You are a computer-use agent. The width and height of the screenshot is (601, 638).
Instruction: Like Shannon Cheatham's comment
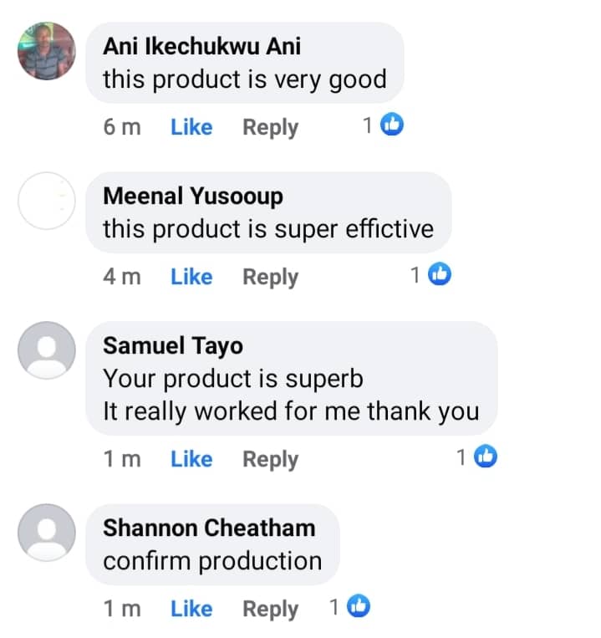(x=191, y=609)
